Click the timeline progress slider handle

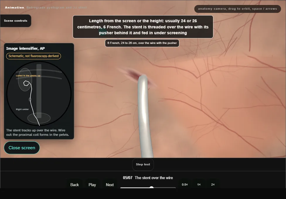151,188
